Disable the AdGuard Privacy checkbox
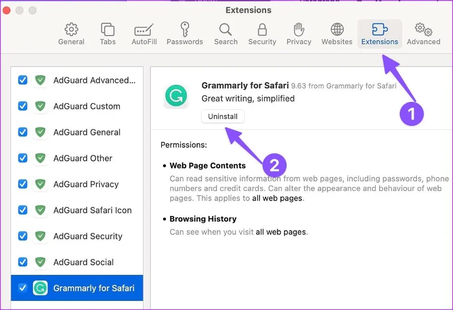This screenshot has width=453, height=310. point(23,184)
